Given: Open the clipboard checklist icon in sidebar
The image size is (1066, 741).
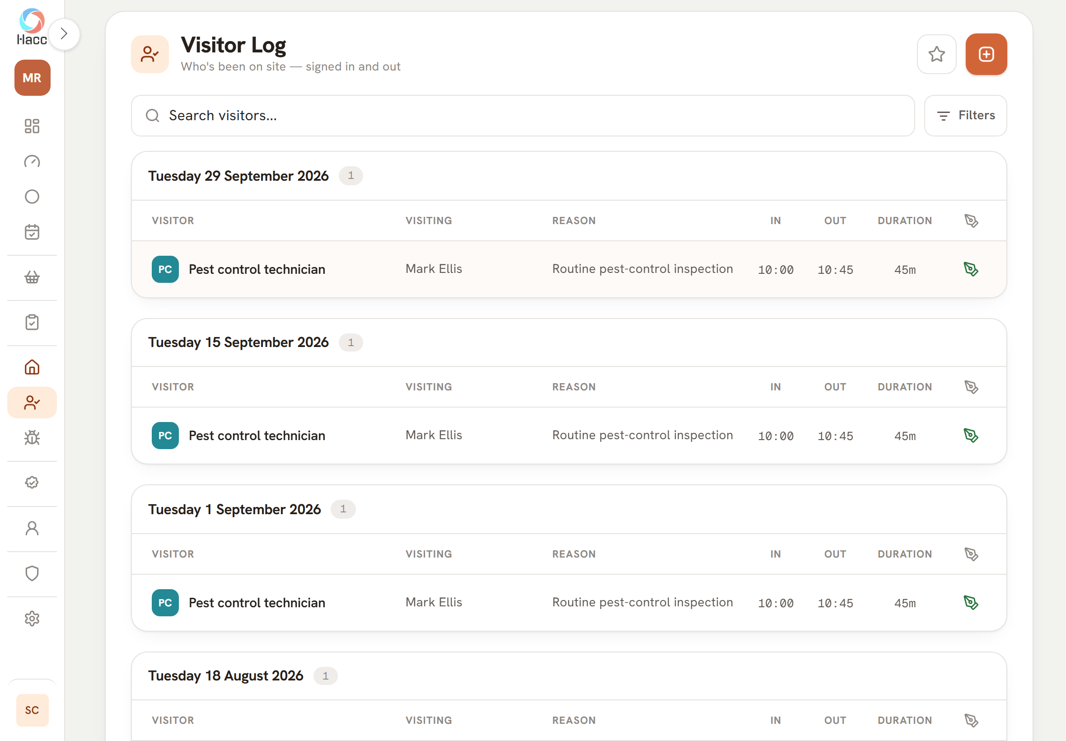Looking at the screenshot, I should (x=32, y=322).
